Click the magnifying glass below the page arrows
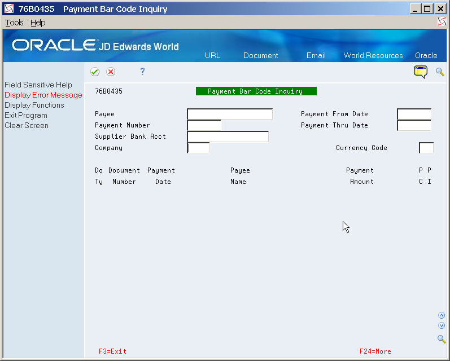The width and height of the screenshot is (450, 361). coord(442,339)
